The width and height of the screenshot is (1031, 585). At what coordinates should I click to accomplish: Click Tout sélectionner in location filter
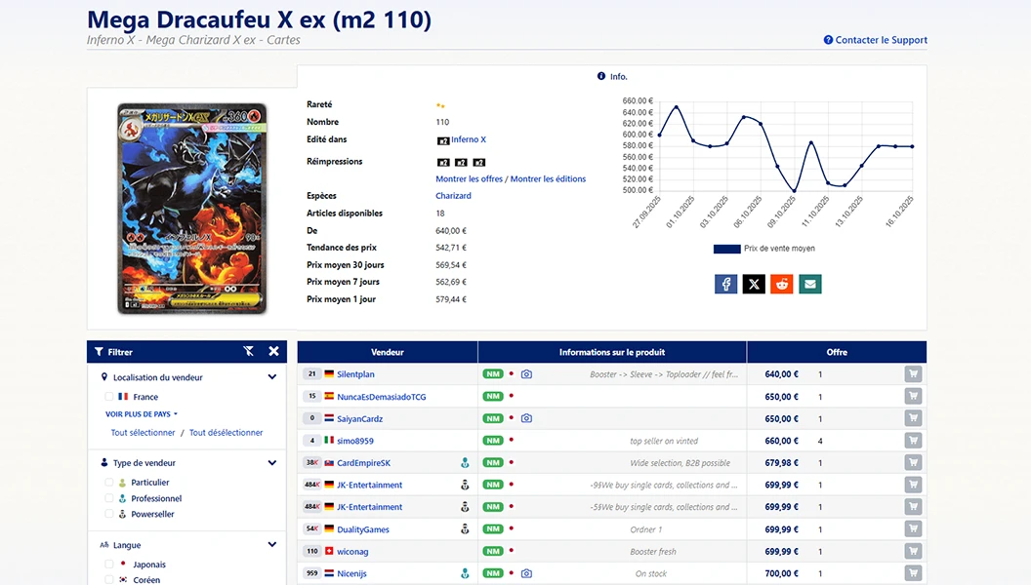[x=143, y=433]
